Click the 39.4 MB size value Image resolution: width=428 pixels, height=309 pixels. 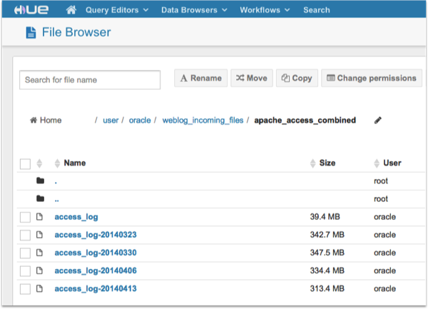[x=325, y=217]
